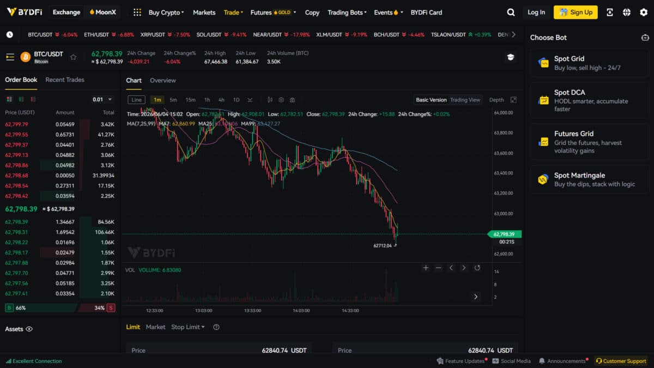The height and width of the screenshot is (368, 654).
Task: Open the settings gear in header
Action: (x=644, y=12)
